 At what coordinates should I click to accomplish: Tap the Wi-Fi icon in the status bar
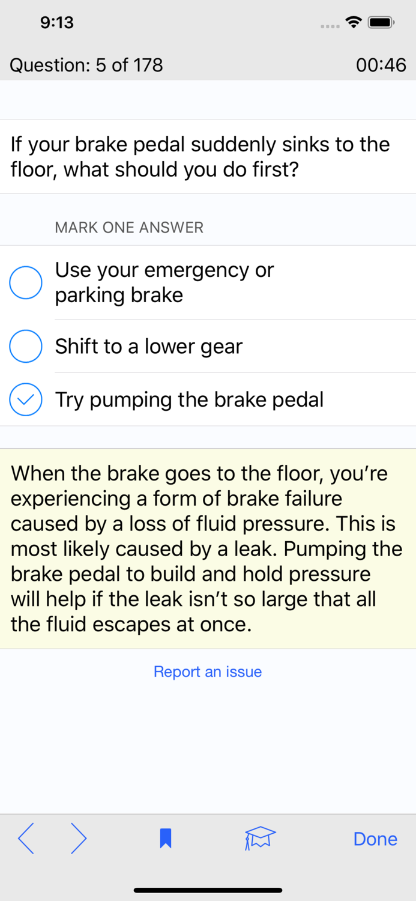tap(353, 22)
